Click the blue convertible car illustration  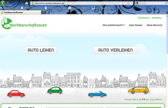[x=97, y=94]
